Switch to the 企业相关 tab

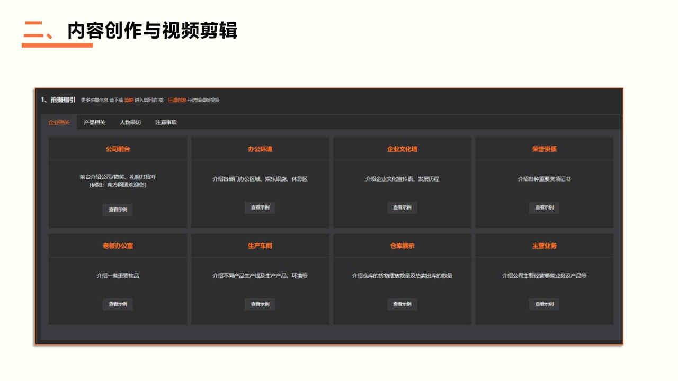point(59,122)
